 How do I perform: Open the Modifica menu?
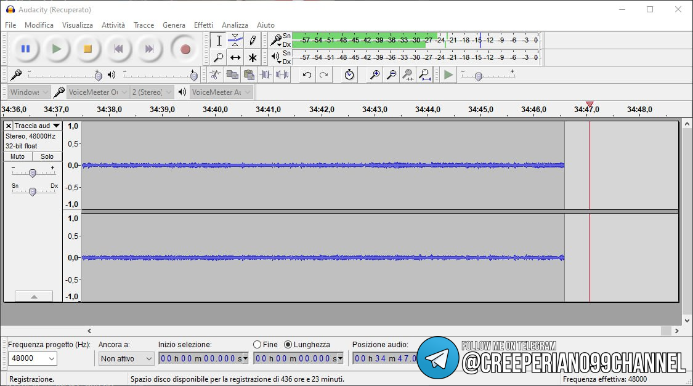(x=39, y=25)
